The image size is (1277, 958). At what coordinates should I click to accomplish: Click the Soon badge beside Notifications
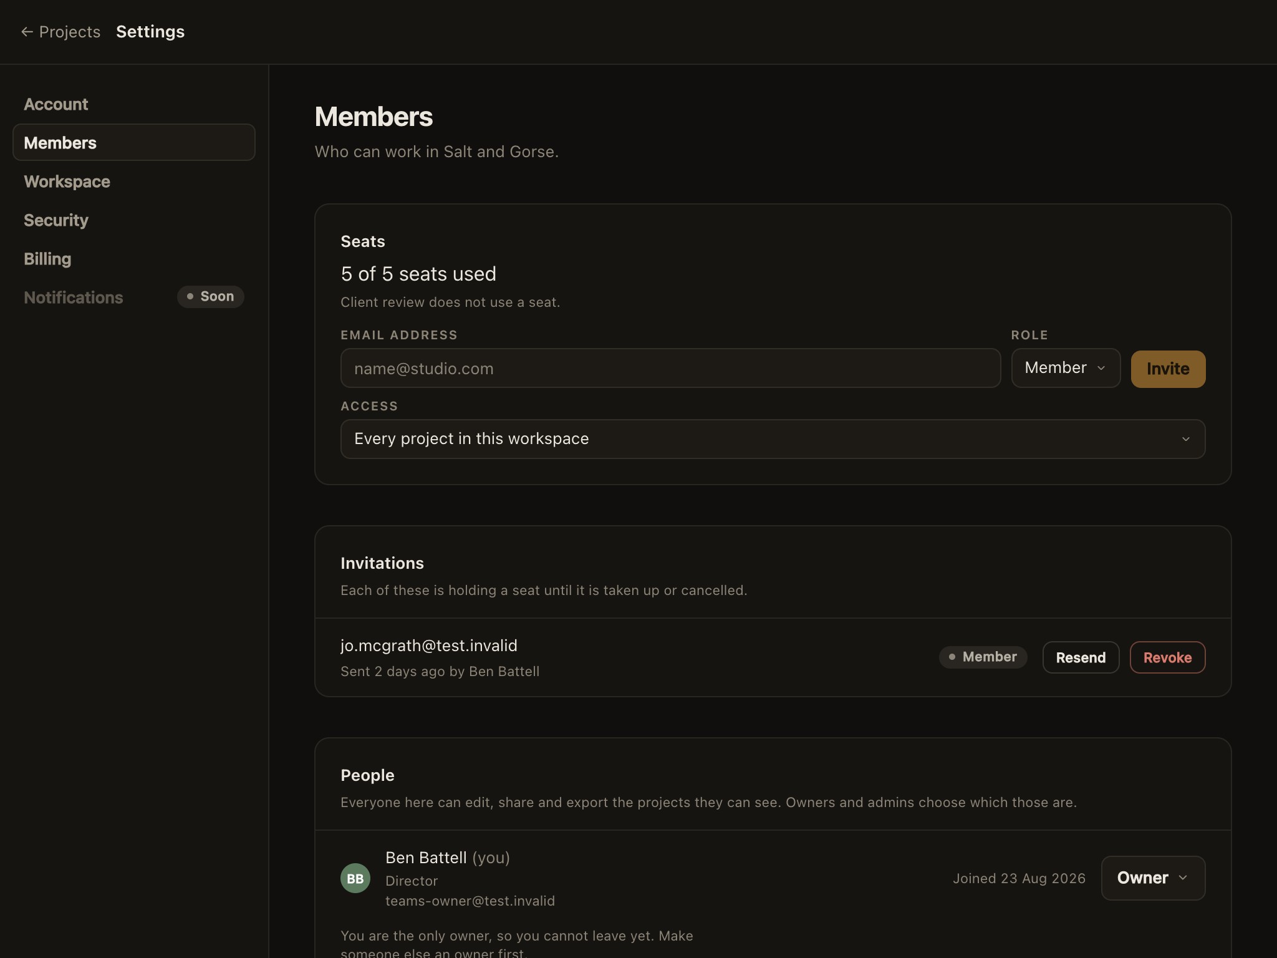(x=211, y=297)
